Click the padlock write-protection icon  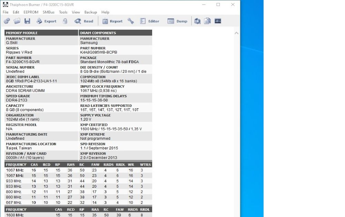pos(65,21)
